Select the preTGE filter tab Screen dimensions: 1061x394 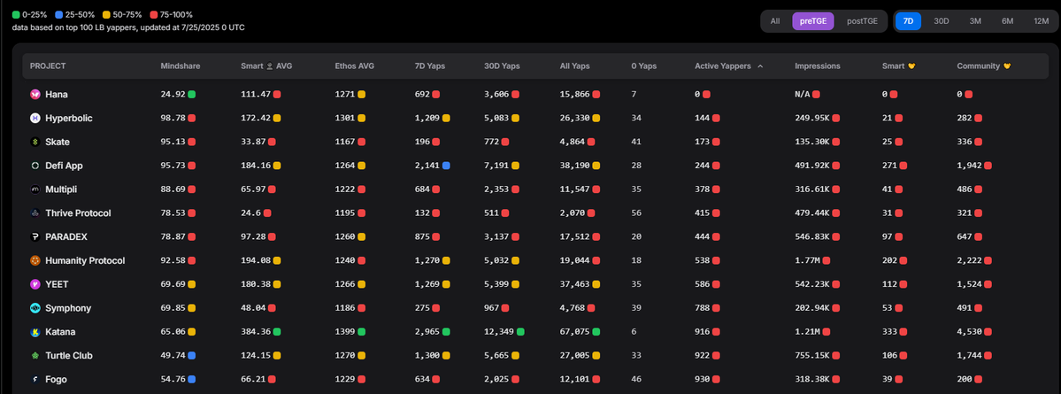tap(813, 21)
